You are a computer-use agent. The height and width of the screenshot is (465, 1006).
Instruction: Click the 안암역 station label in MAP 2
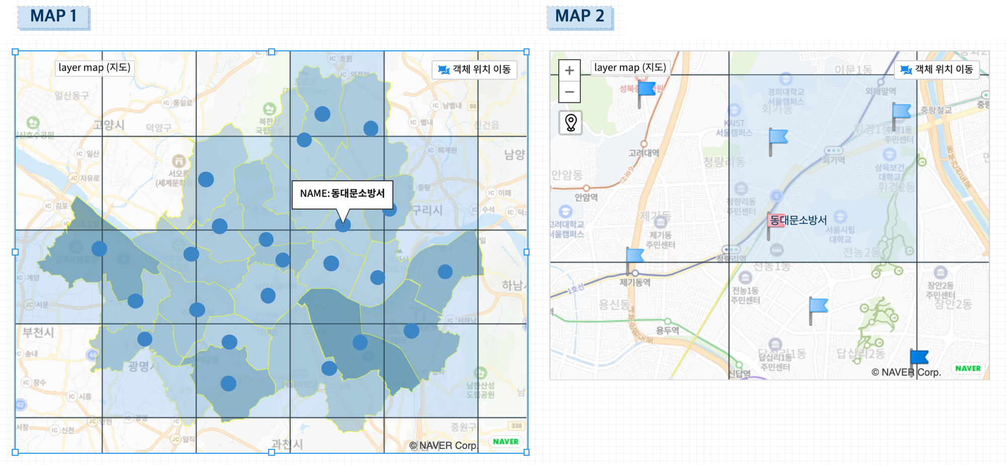(586, 197)
